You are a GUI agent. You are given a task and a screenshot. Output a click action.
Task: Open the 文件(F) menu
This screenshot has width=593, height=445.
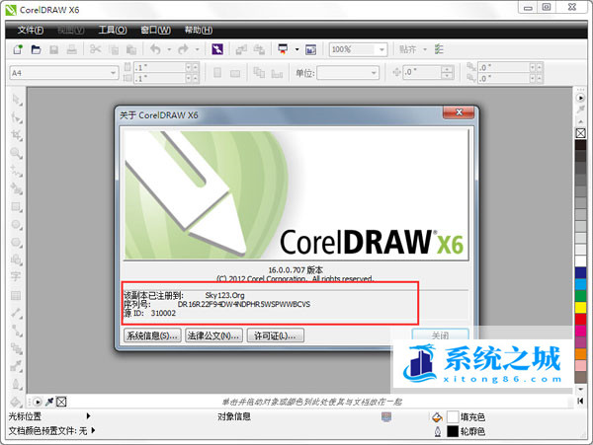click(x=31, y=30)
